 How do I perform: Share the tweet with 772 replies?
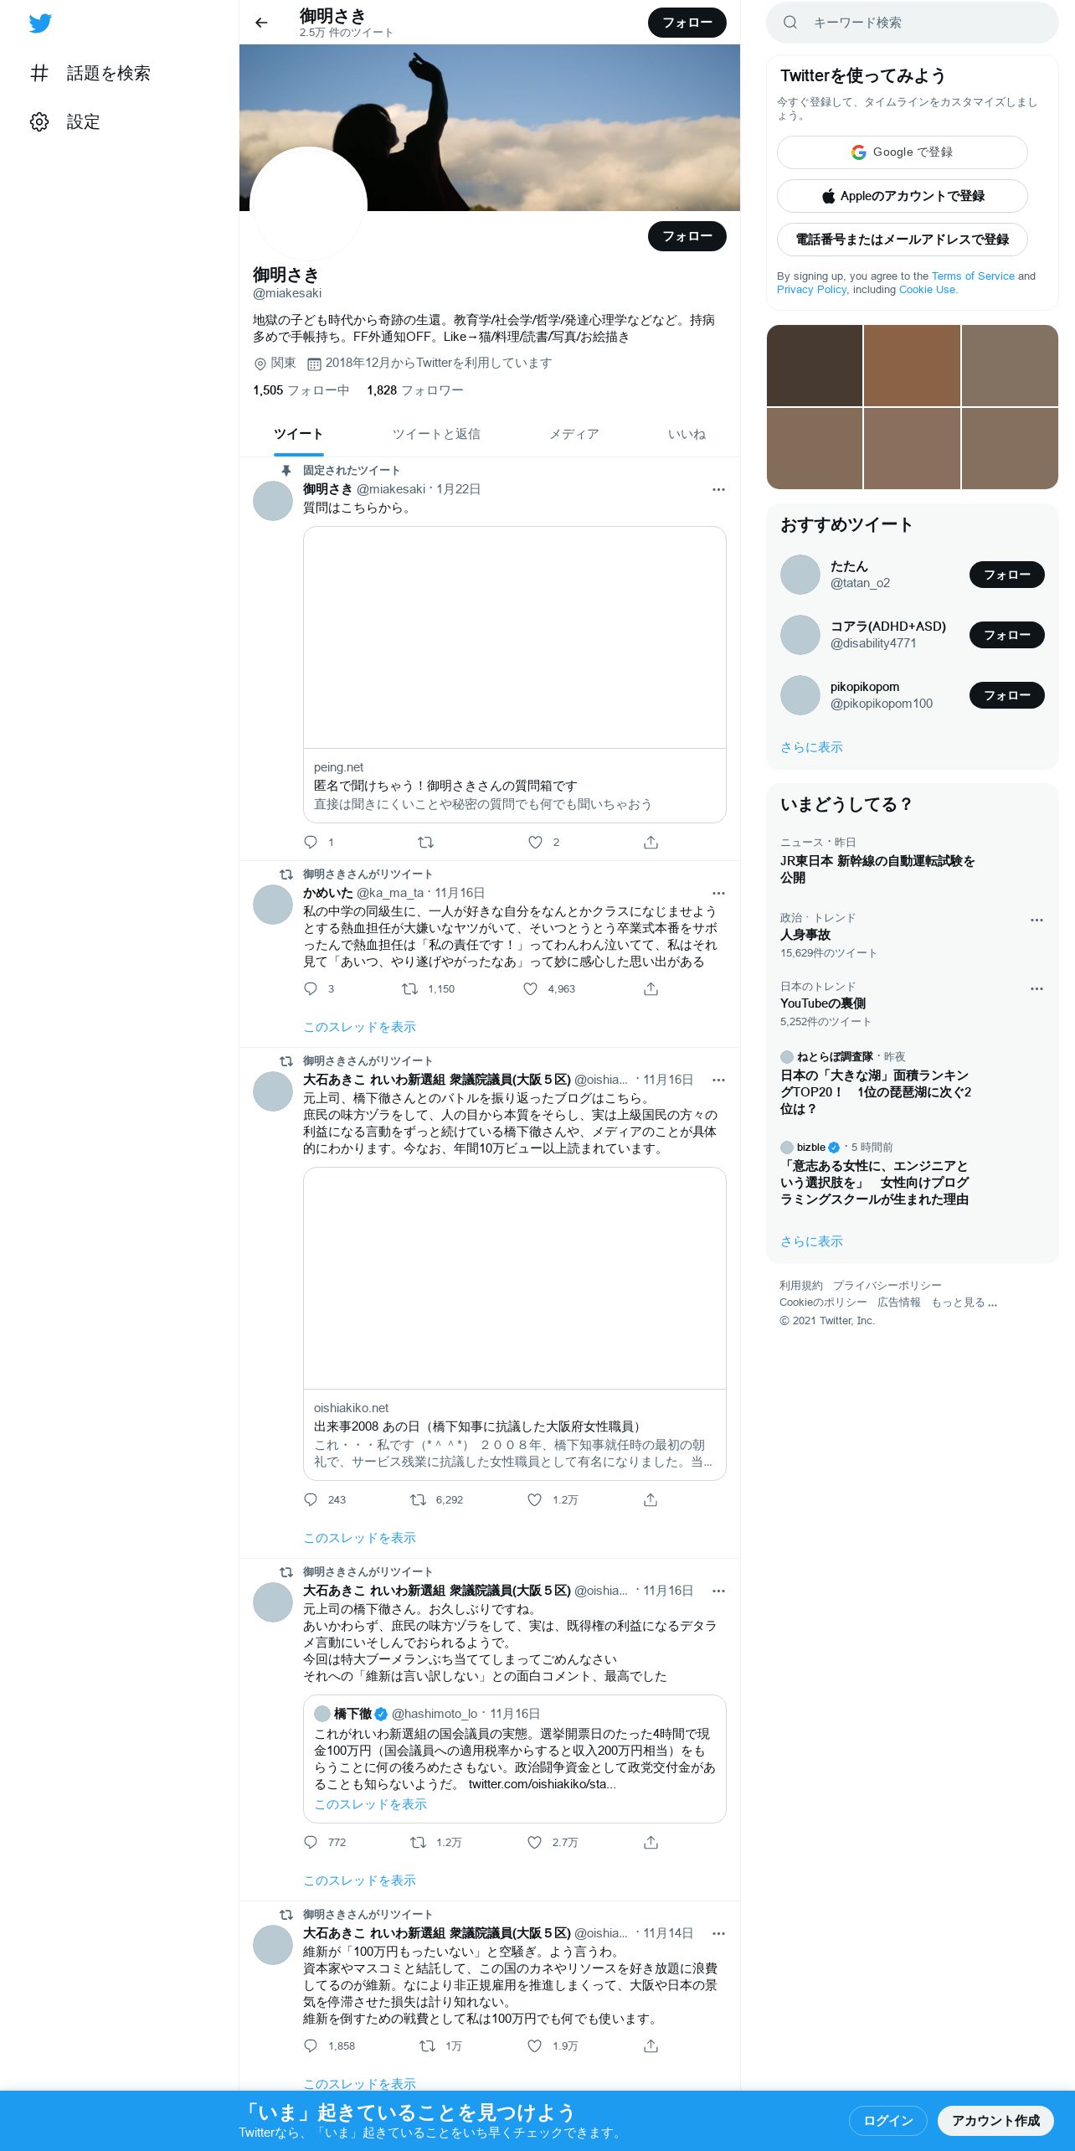click(x=651, y=1843)
